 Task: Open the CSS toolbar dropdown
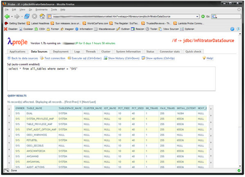pyautogui.click(x=40, y=29)
